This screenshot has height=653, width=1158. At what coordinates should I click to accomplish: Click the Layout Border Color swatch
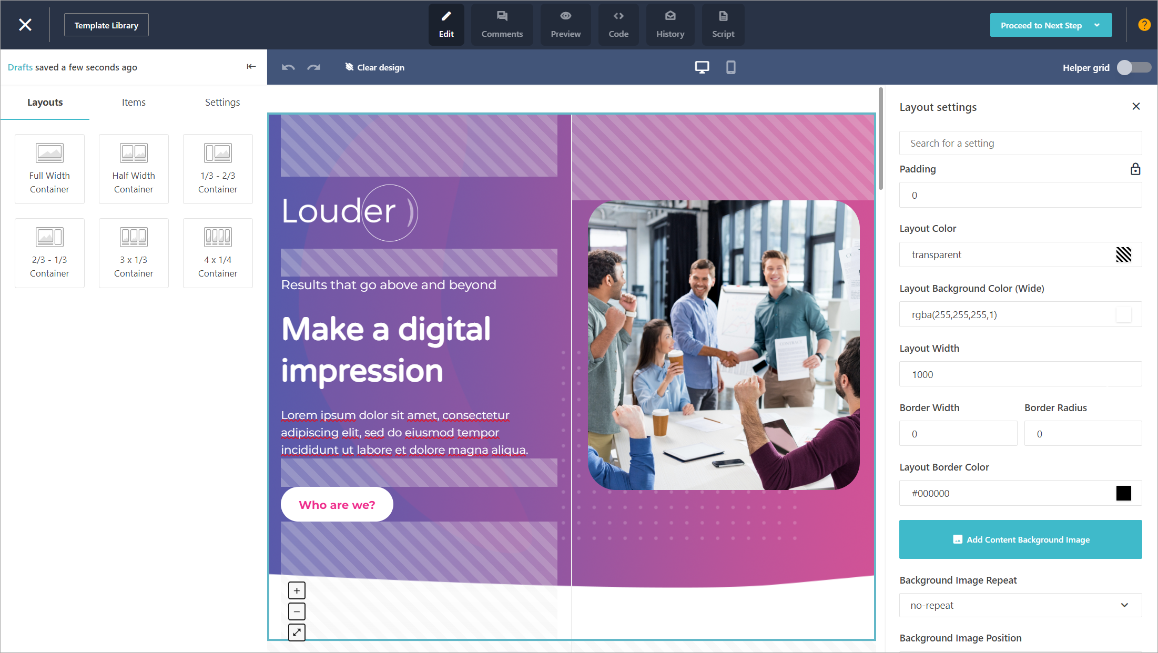pyautogui.click(x=1124, y=492)
